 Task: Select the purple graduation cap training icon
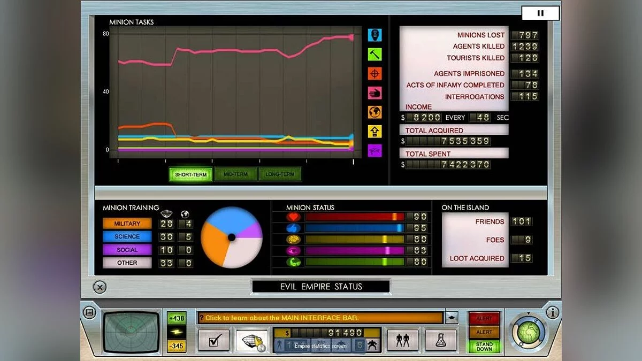click(x=375, y=151)
